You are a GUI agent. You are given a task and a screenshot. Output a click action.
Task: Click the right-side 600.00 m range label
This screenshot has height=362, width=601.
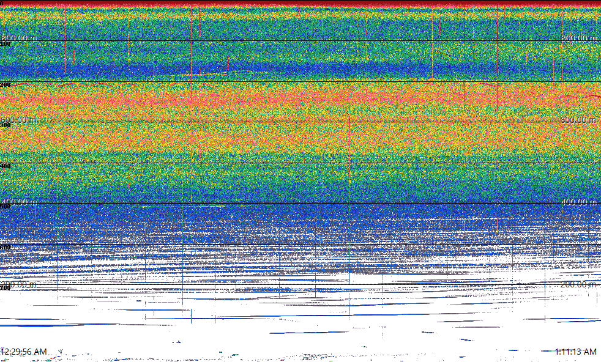(x=579, y=119)
